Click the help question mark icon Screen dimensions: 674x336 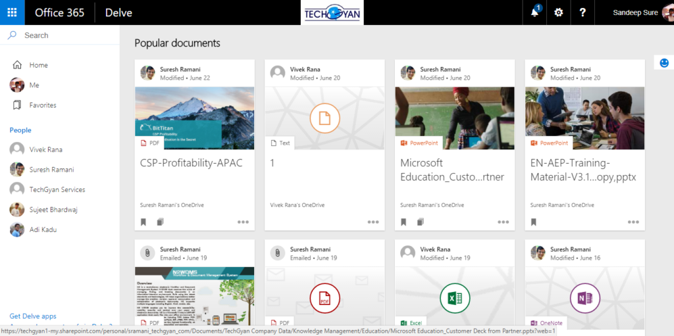point(583,12)
